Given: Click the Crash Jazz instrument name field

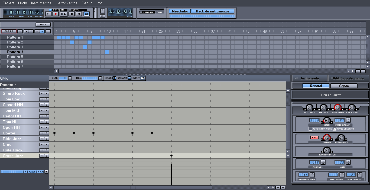Looking at the screenshot, I should [331, 95].
